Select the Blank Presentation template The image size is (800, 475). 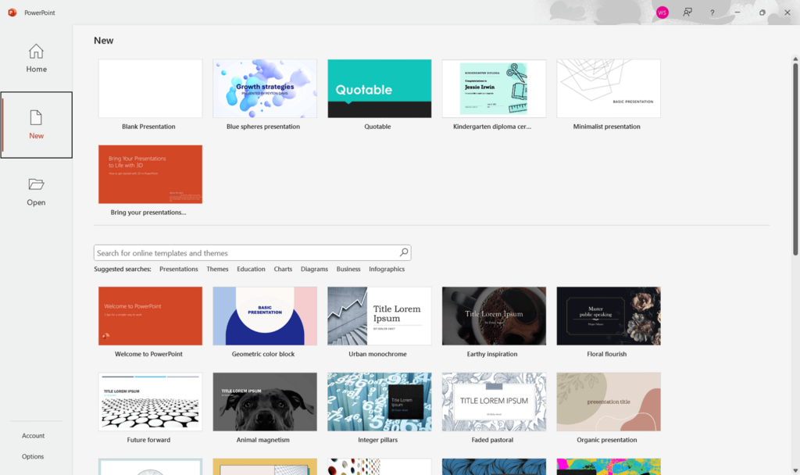(x=150, y=87)
